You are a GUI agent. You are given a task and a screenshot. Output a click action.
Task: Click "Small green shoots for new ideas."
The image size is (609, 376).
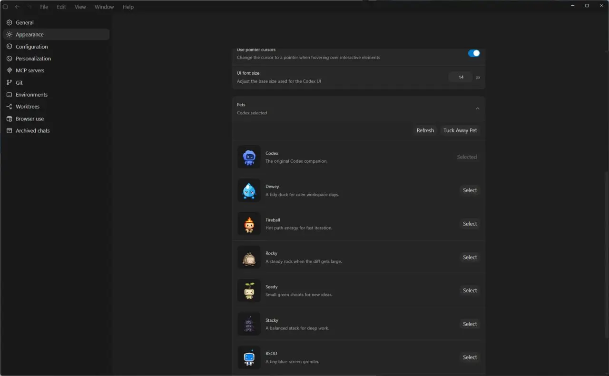(x=299, y=295)
